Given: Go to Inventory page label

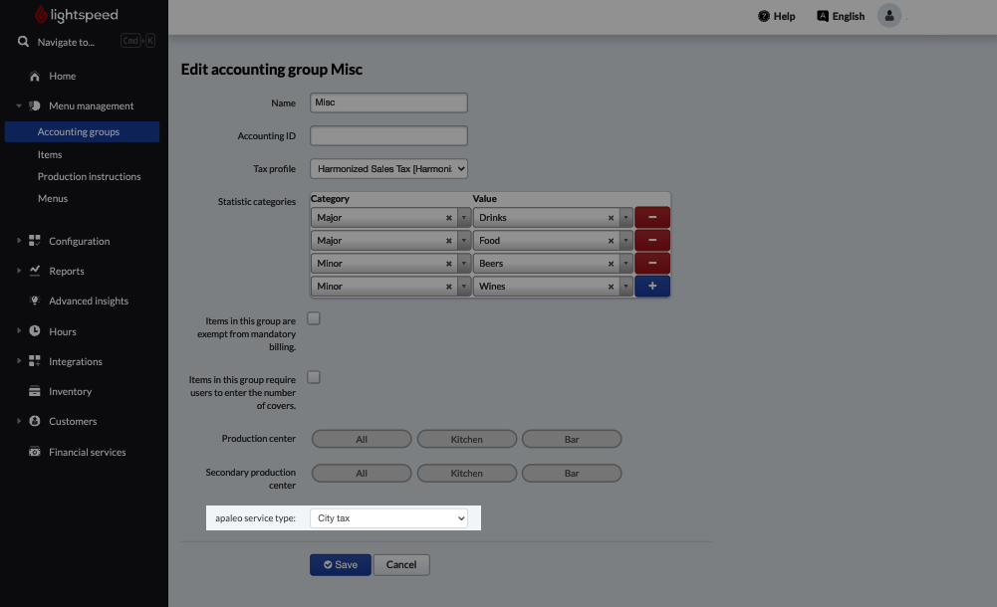Looking at the screenshot, I should tap(70, 392).
